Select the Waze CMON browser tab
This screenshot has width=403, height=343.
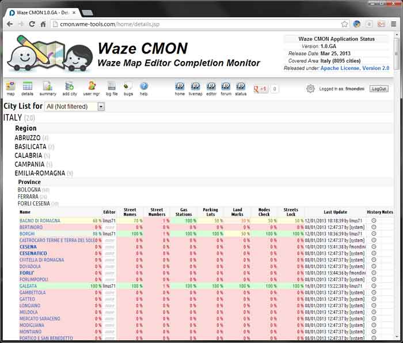[43, 13]
